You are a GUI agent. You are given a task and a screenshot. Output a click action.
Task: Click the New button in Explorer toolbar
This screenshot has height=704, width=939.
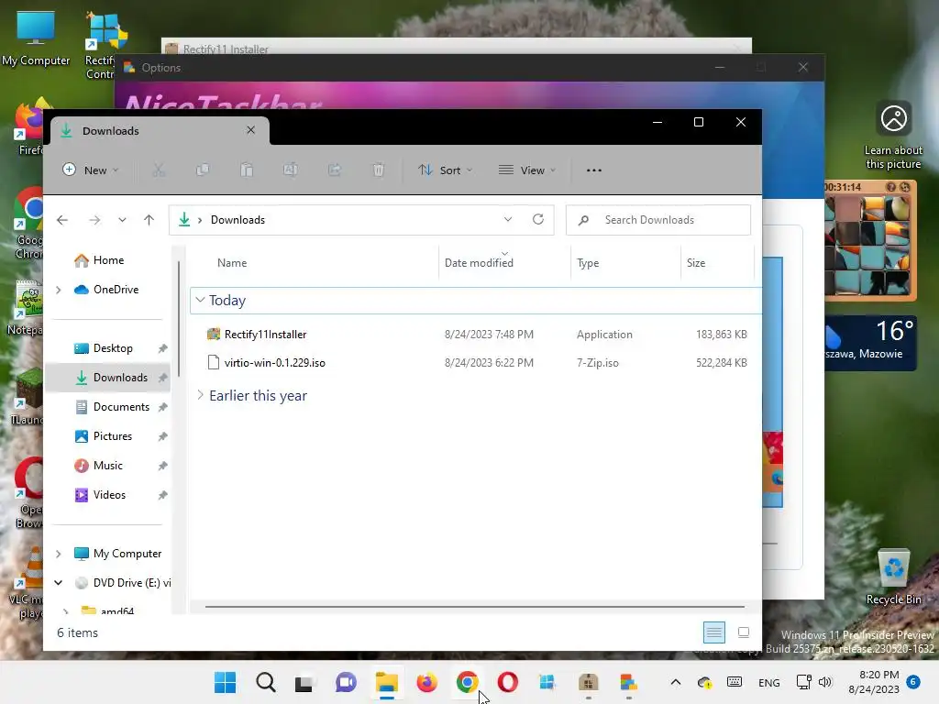coord(91,170)
